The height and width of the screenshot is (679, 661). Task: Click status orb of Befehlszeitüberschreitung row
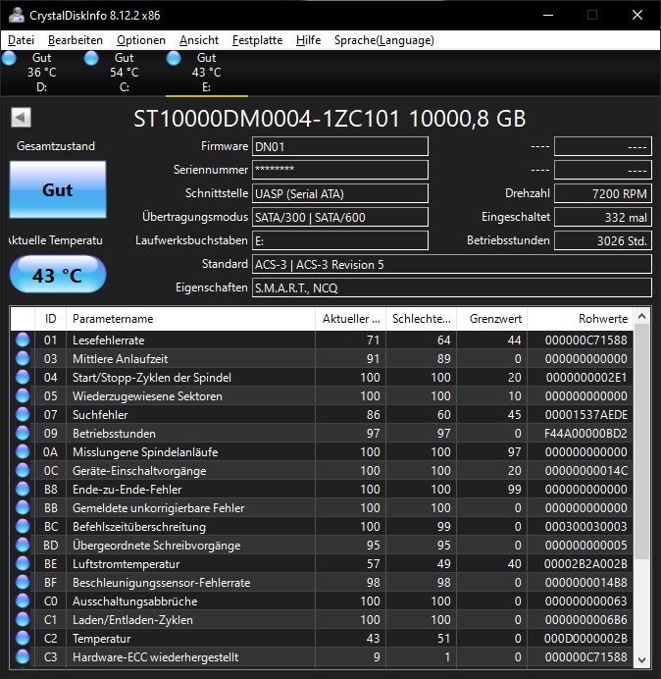click(x=23, y=526)
